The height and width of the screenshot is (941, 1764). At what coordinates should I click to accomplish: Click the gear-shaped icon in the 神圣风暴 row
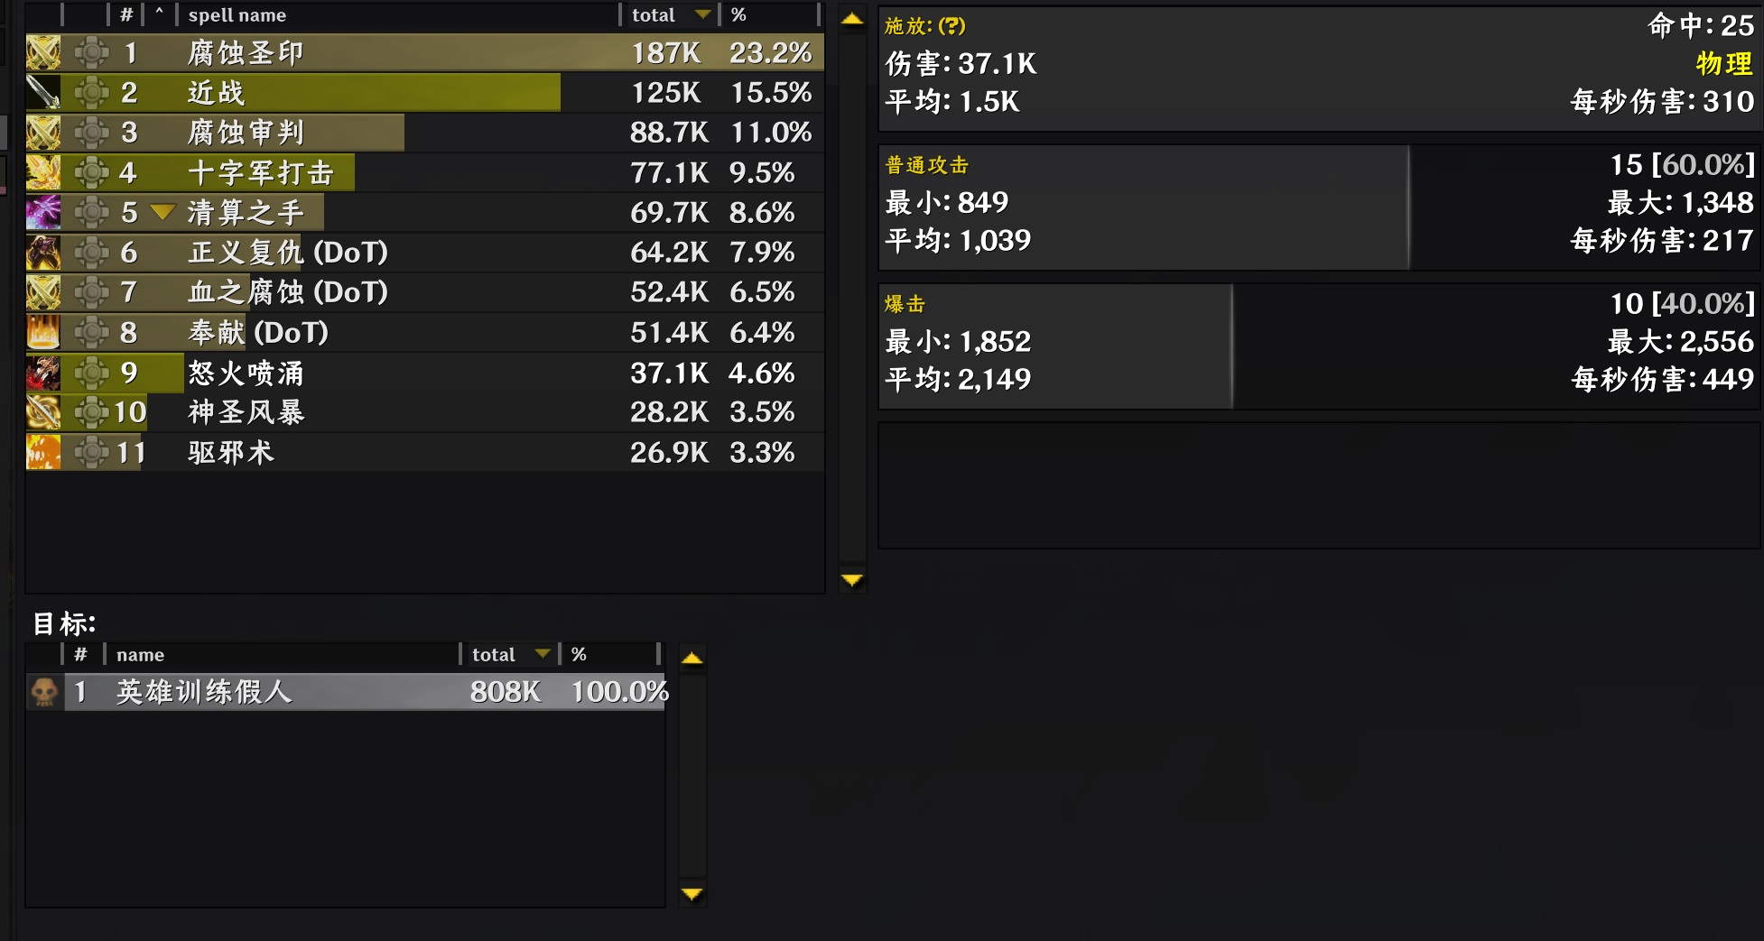coord(91,412)
